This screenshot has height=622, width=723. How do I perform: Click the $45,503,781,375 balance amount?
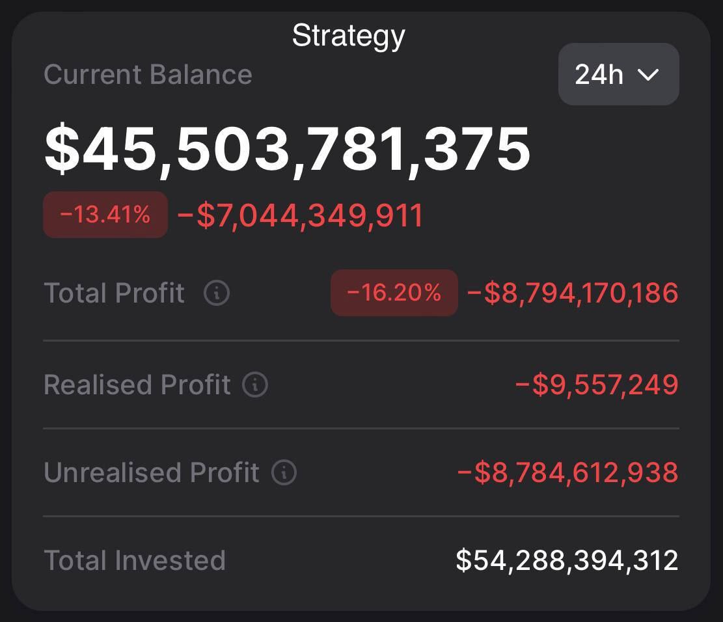[288, 149]
